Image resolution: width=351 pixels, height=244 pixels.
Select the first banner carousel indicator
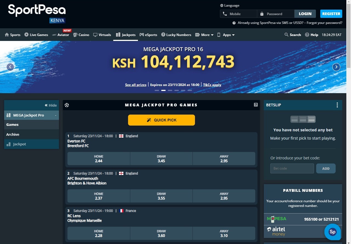(157, 90)
